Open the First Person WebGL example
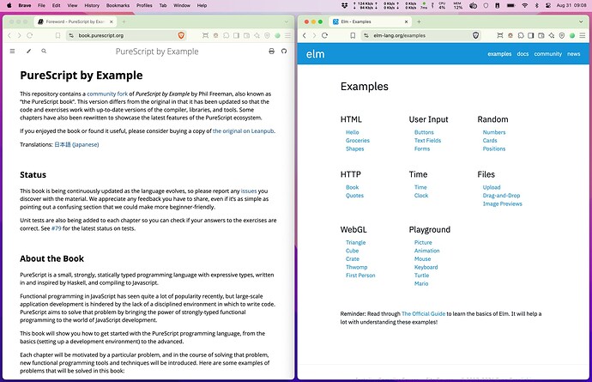This screenshot has width=592, height=382. [x=360, y=275]
